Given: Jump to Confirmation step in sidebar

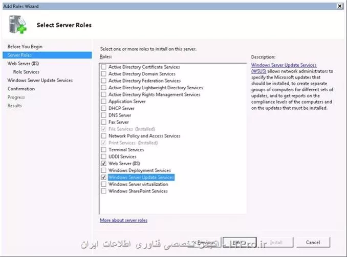Looking at the screenshot, I should pyautogui.click(x=21, y=89).
